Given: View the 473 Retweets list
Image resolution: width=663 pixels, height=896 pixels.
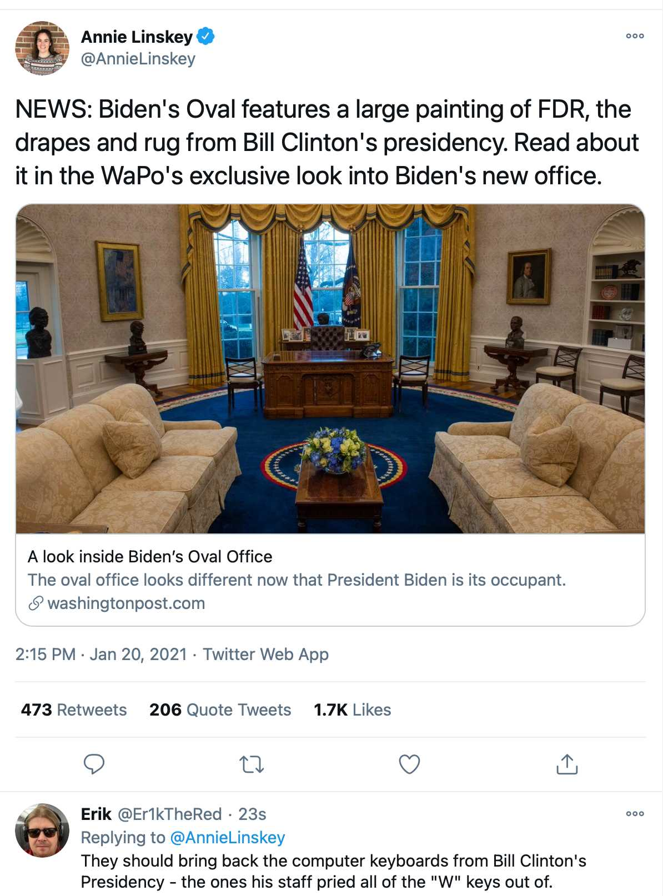Looking at the screenshot, I should point(74,709).
